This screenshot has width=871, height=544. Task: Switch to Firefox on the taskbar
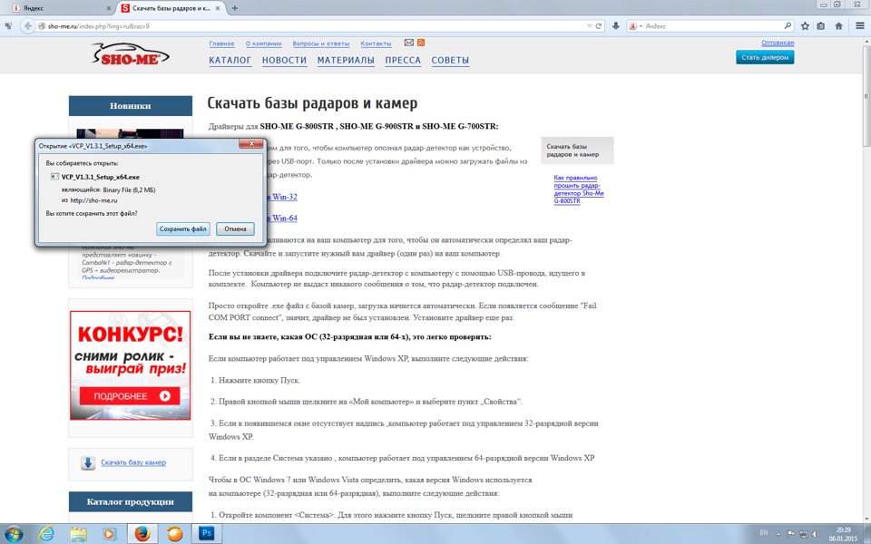[142, 534]
